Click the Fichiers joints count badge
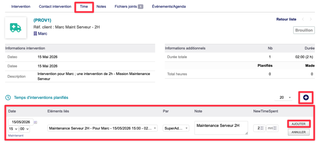 [141, 7]
